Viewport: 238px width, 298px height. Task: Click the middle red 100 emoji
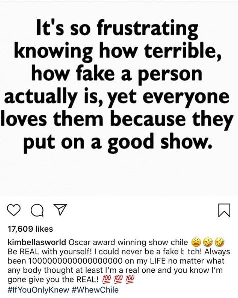tap(118, 279)
